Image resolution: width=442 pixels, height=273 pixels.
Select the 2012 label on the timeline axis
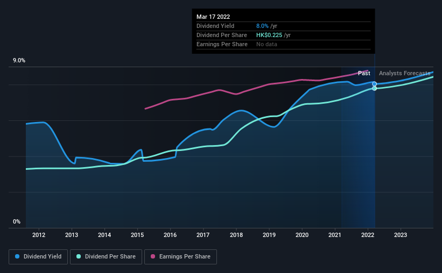[x=39, y=235]
